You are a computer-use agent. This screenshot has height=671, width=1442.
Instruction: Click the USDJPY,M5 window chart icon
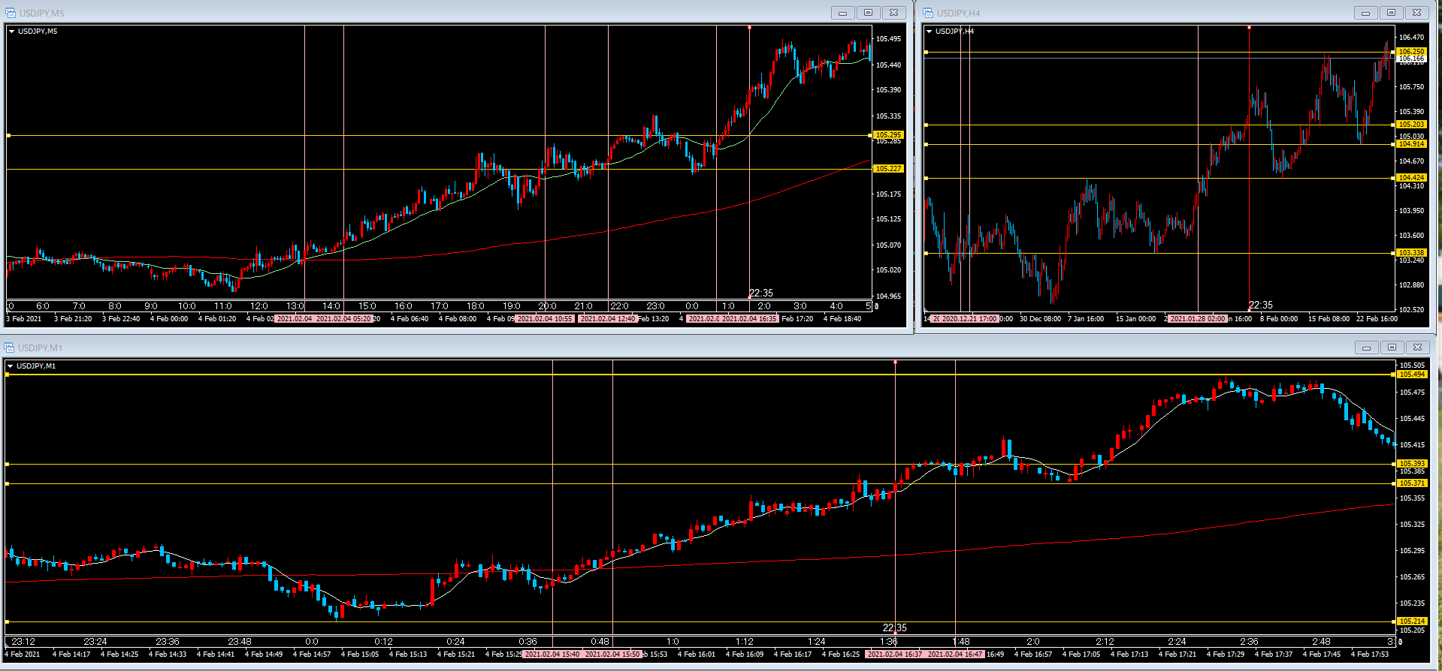coord(11,13)
